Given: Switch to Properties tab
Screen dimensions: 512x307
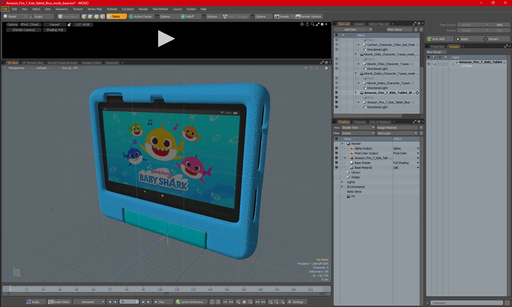Looking at the screenshot, I should [437, 47].
